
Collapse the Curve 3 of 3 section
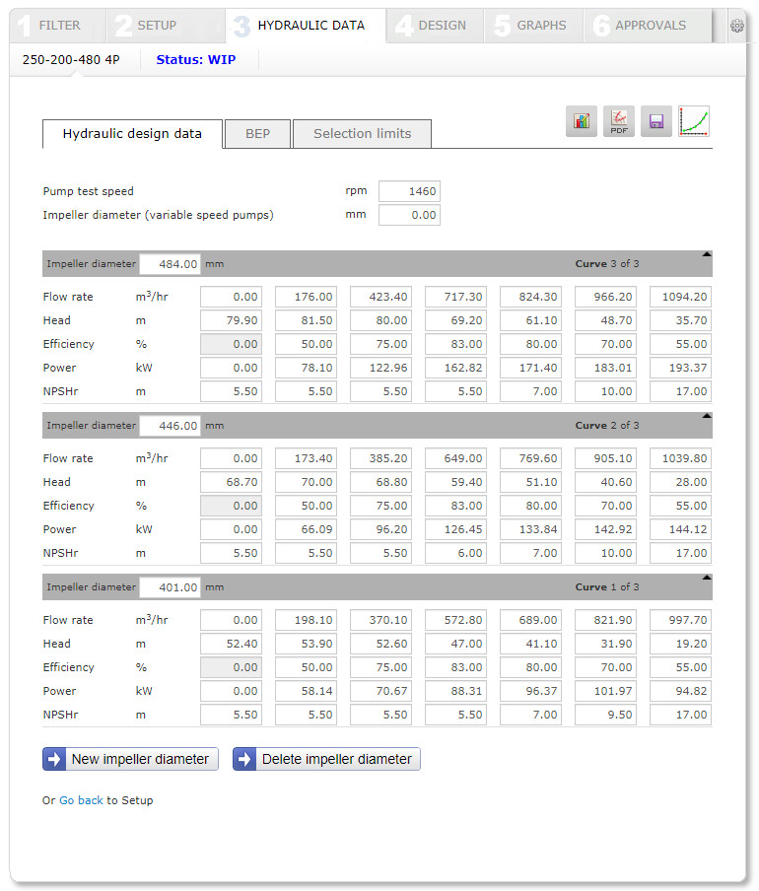point(706,254)
